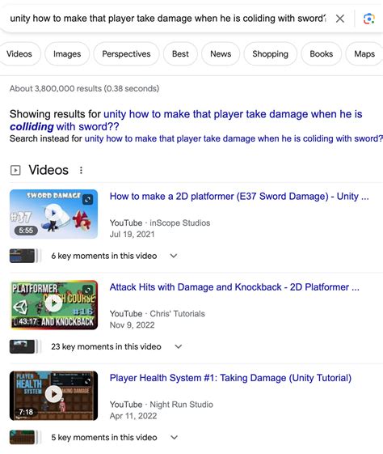This screenshot has width=383, height=454.
Task: Click the 'Apr 11, 2022' date text
Action: pos(133,416)
